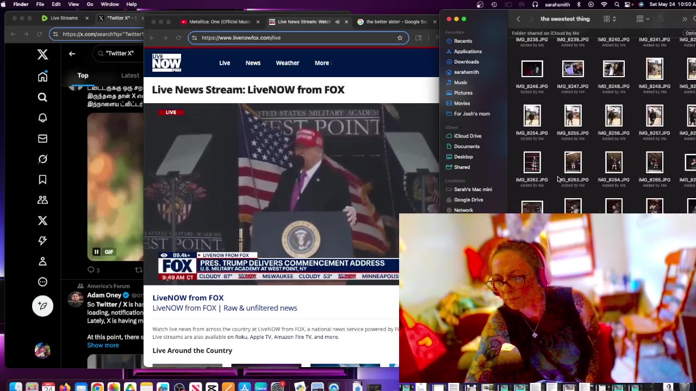This screenshot has height=391, width=696.
Task: Bookmark the livenowfox page with star icon
Action: click(400, 38)
